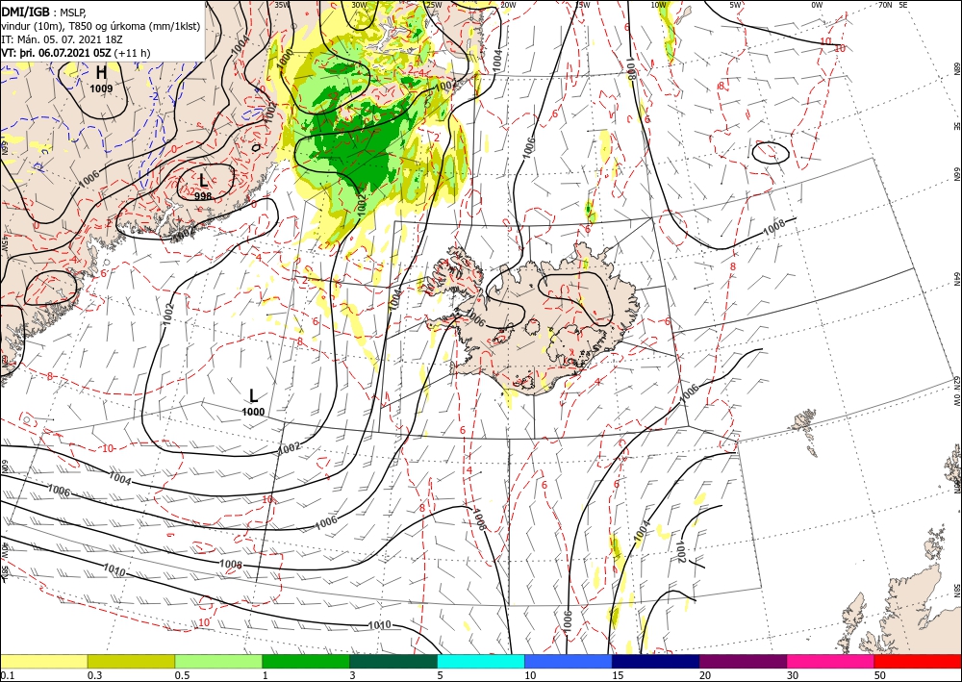
Task: Pick the blue 10 mm legend swatch
Action: click(x=569, y=661)
